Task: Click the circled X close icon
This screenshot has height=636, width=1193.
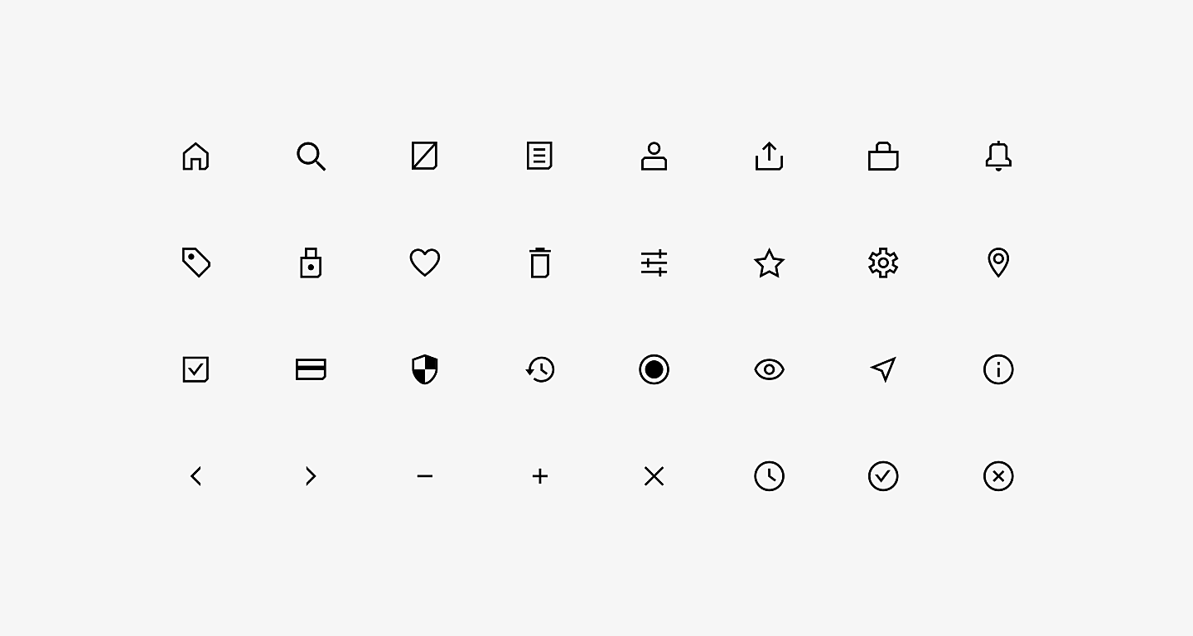Action: coord(998,476)
